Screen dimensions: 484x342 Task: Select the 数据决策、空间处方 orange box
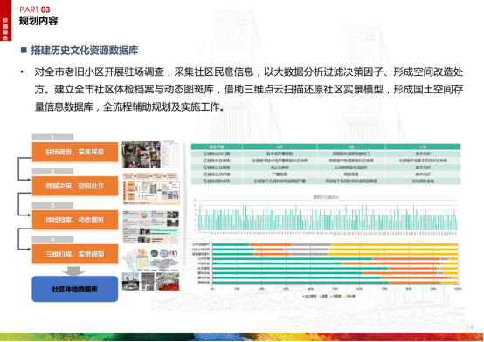tap(75, 186)
